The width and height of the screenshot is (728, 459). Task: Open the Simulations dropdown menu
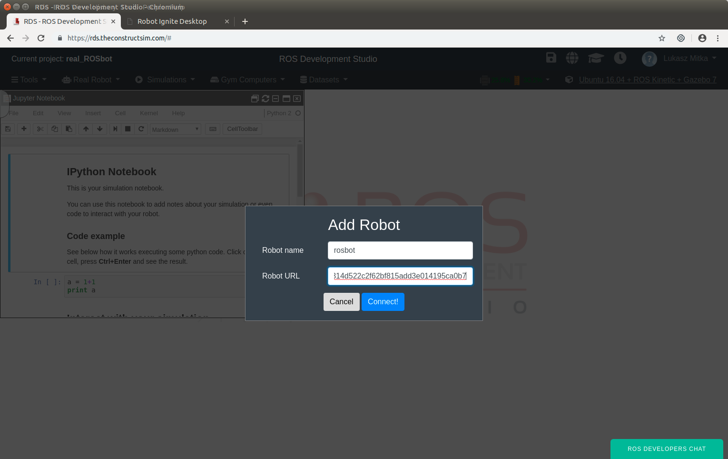point(165,80)
